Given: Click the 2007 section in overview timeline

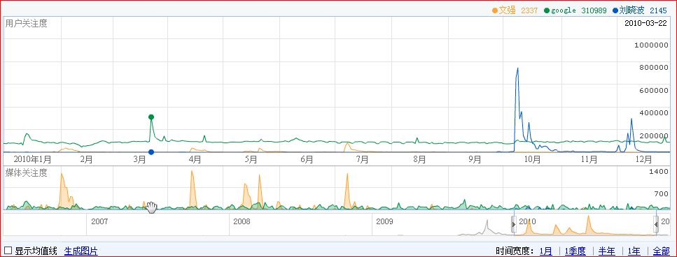Looking at the screenshot, I should click(x=158, y=224).
